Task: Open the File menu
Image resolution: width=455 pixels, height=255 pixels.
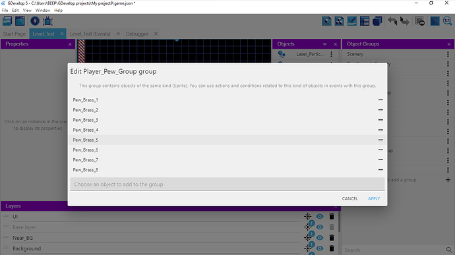Action: pos(5,10)
